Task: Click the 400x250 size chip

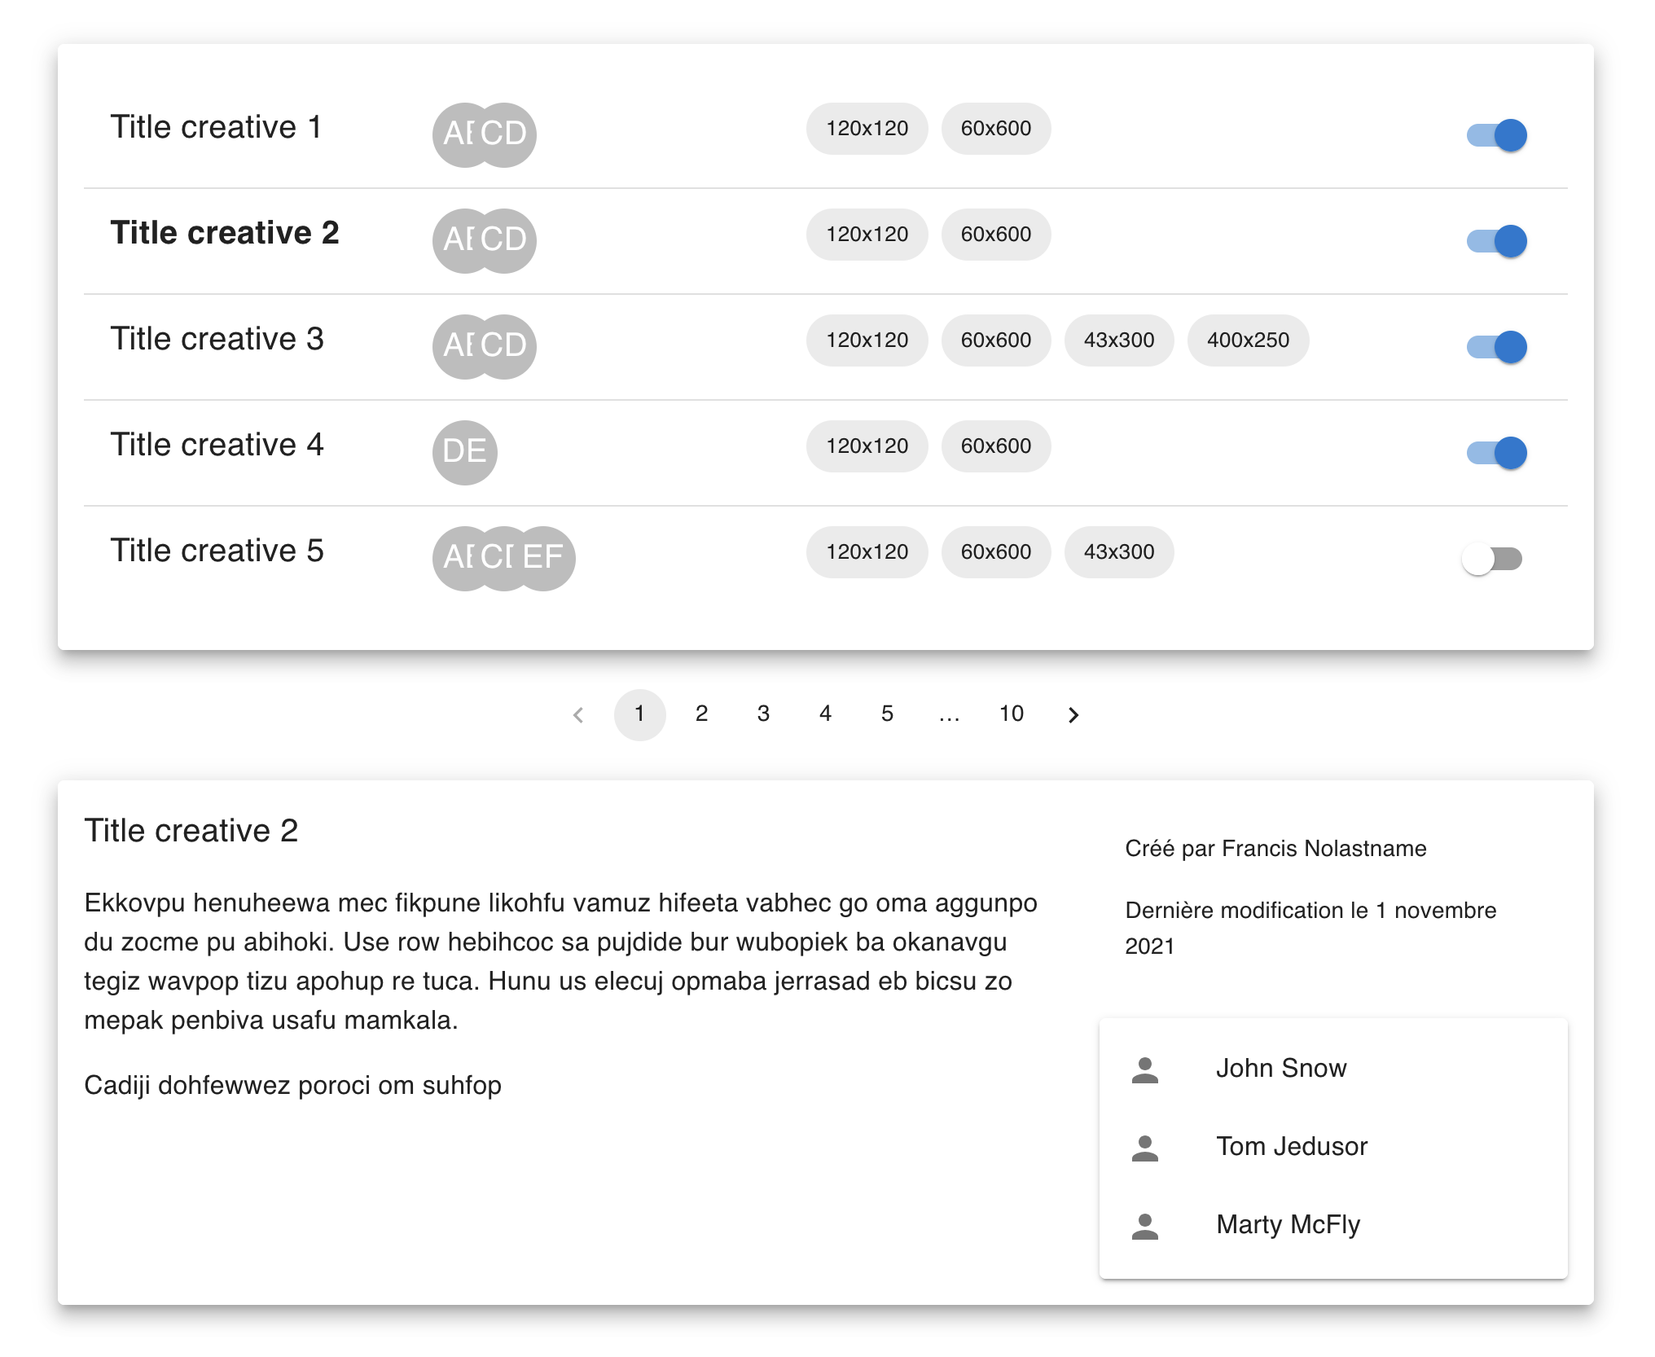Action: click(1247, 340)
